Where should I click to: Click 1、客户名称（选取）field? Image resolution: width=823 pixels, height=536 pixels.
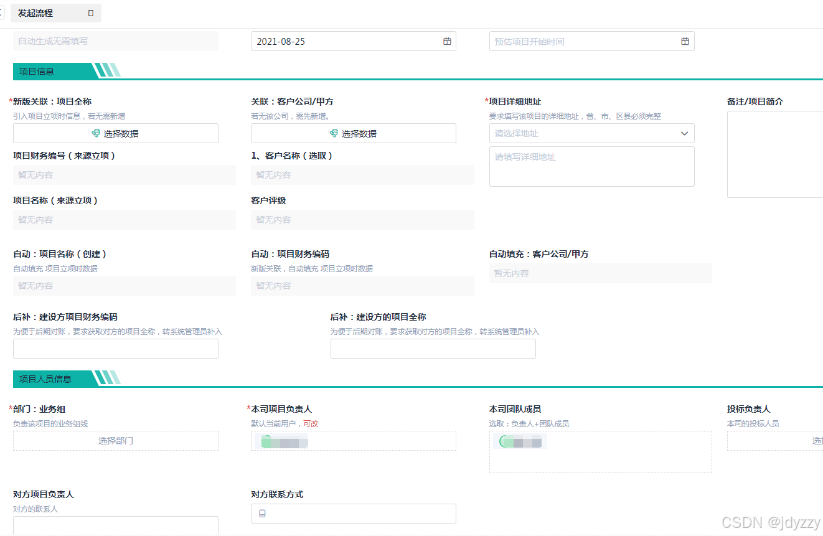coord(362,175)
